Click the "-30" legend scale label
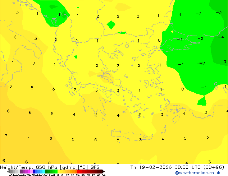 tap(33, 175)
